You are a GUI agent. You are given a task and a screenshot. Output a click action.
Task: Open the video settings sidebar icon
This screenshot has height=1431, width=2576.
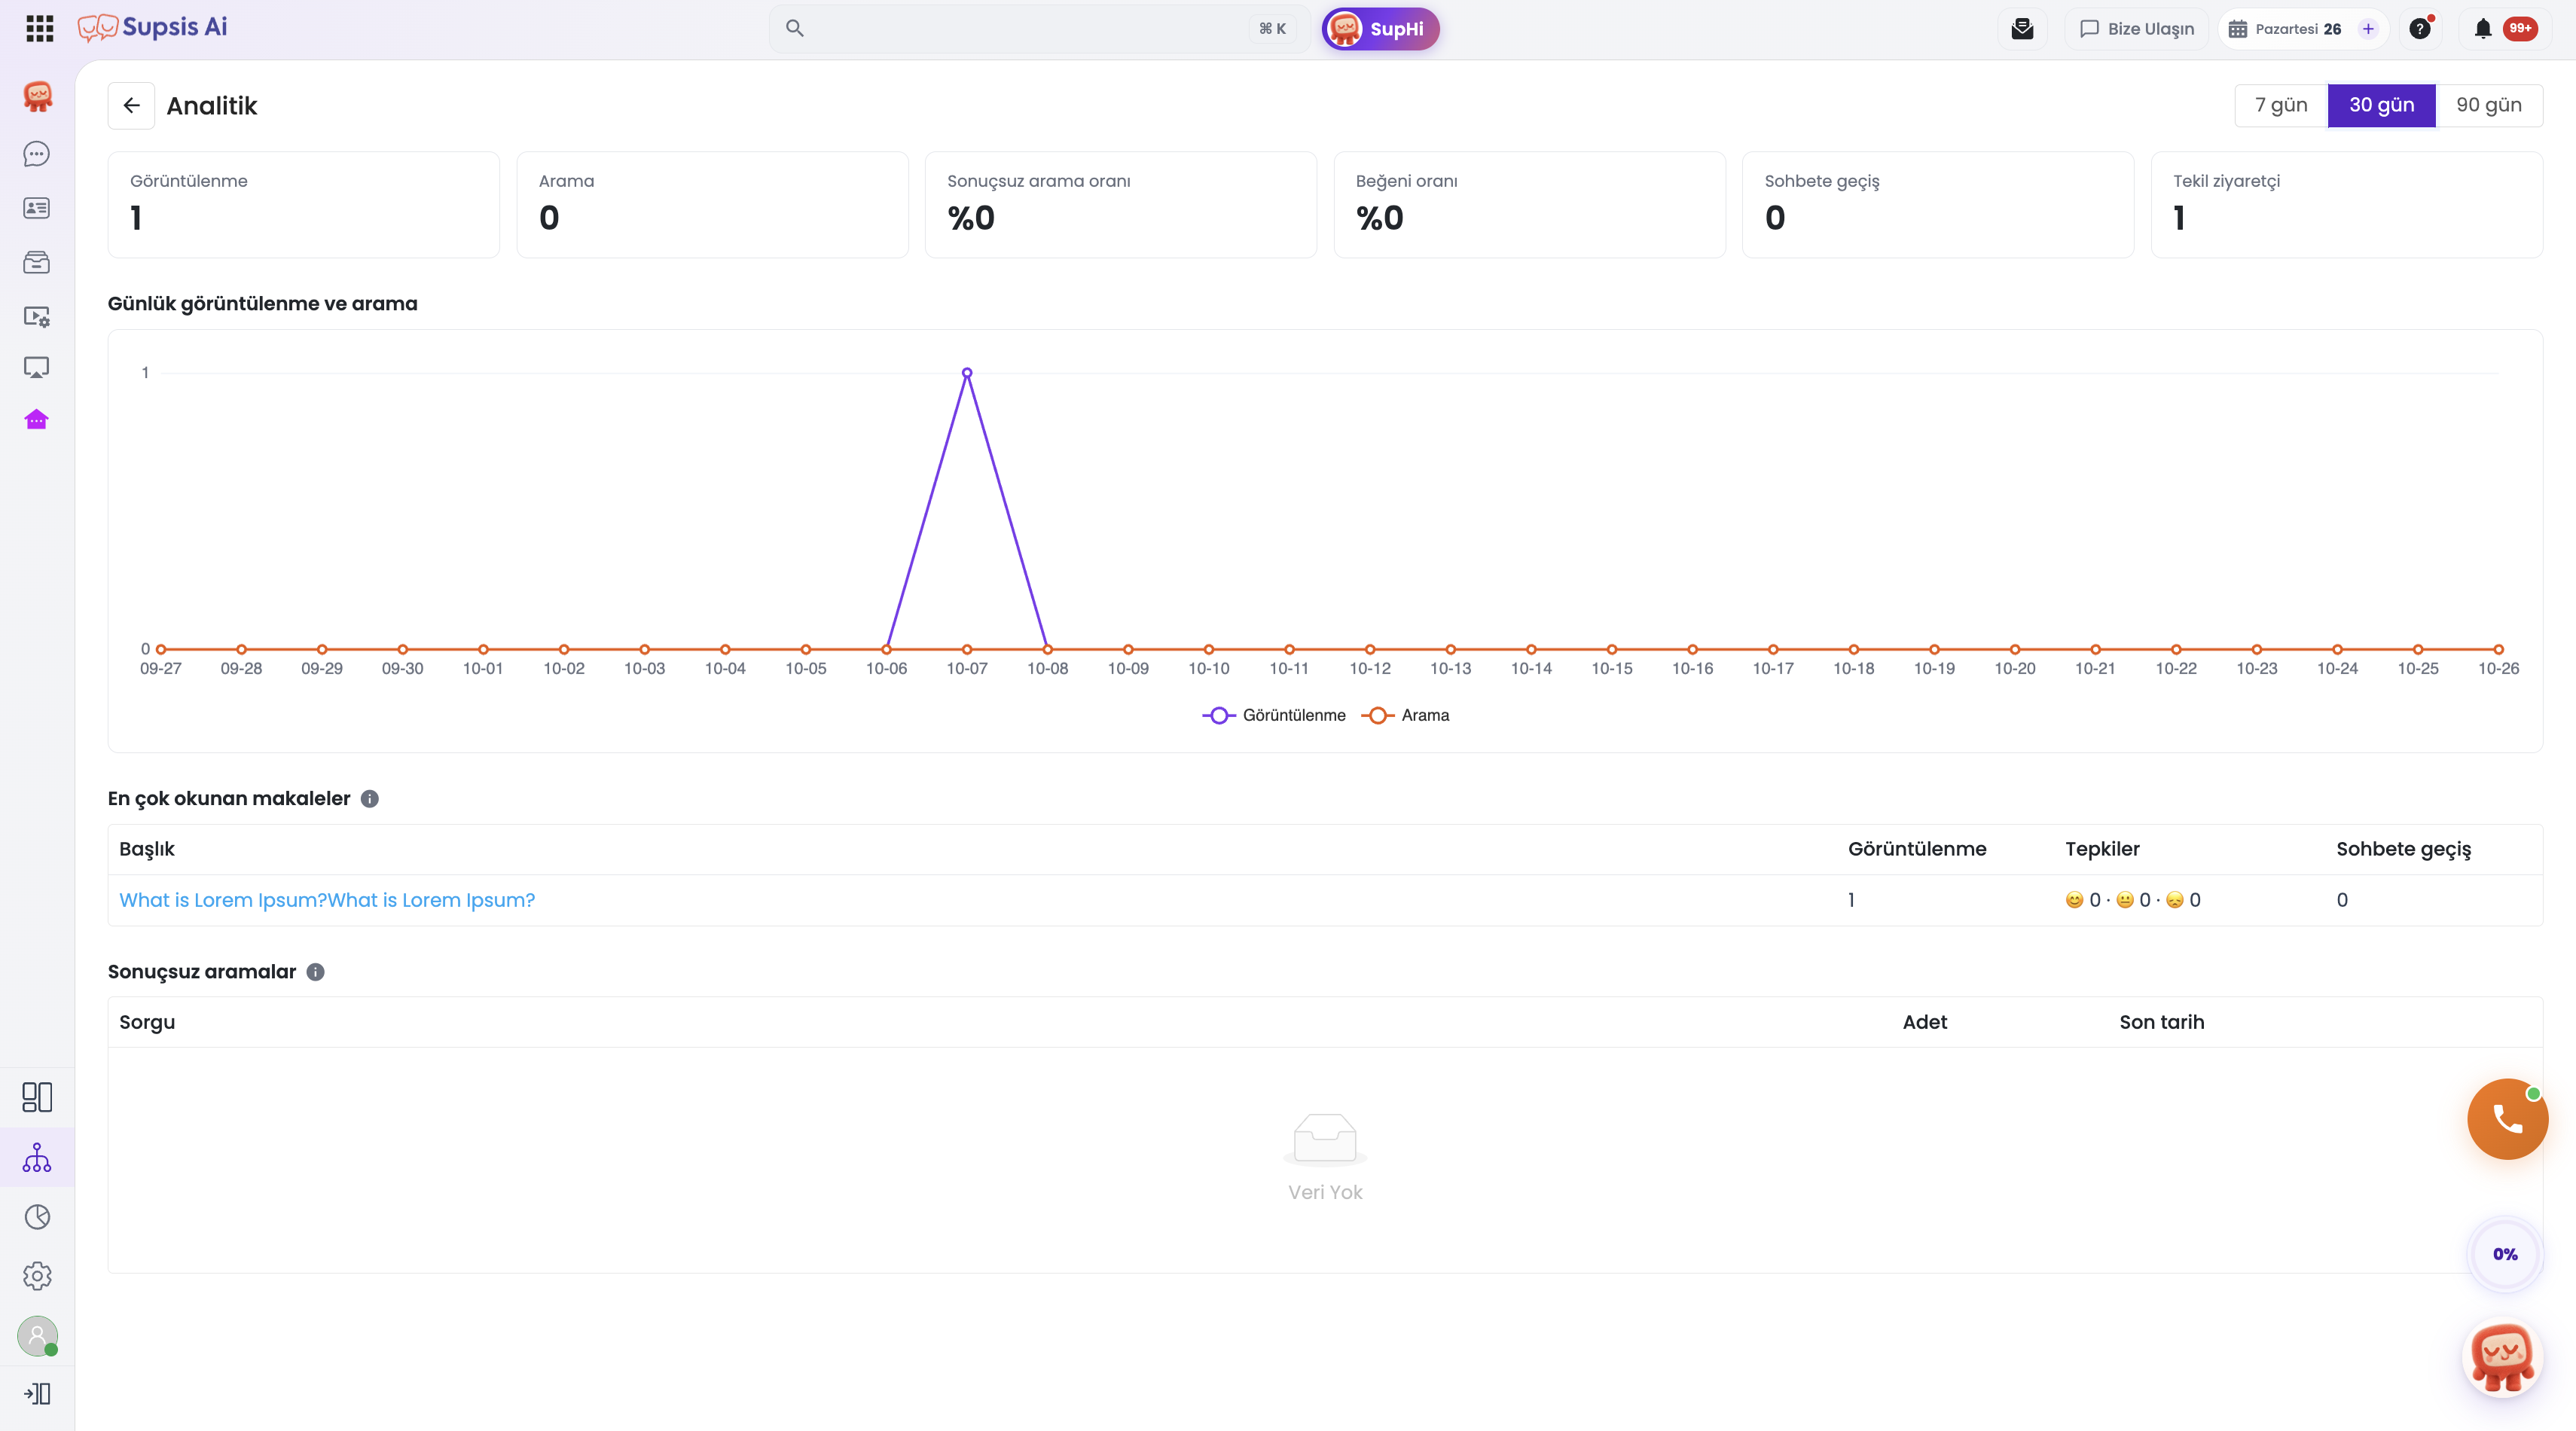click(37, 316)
